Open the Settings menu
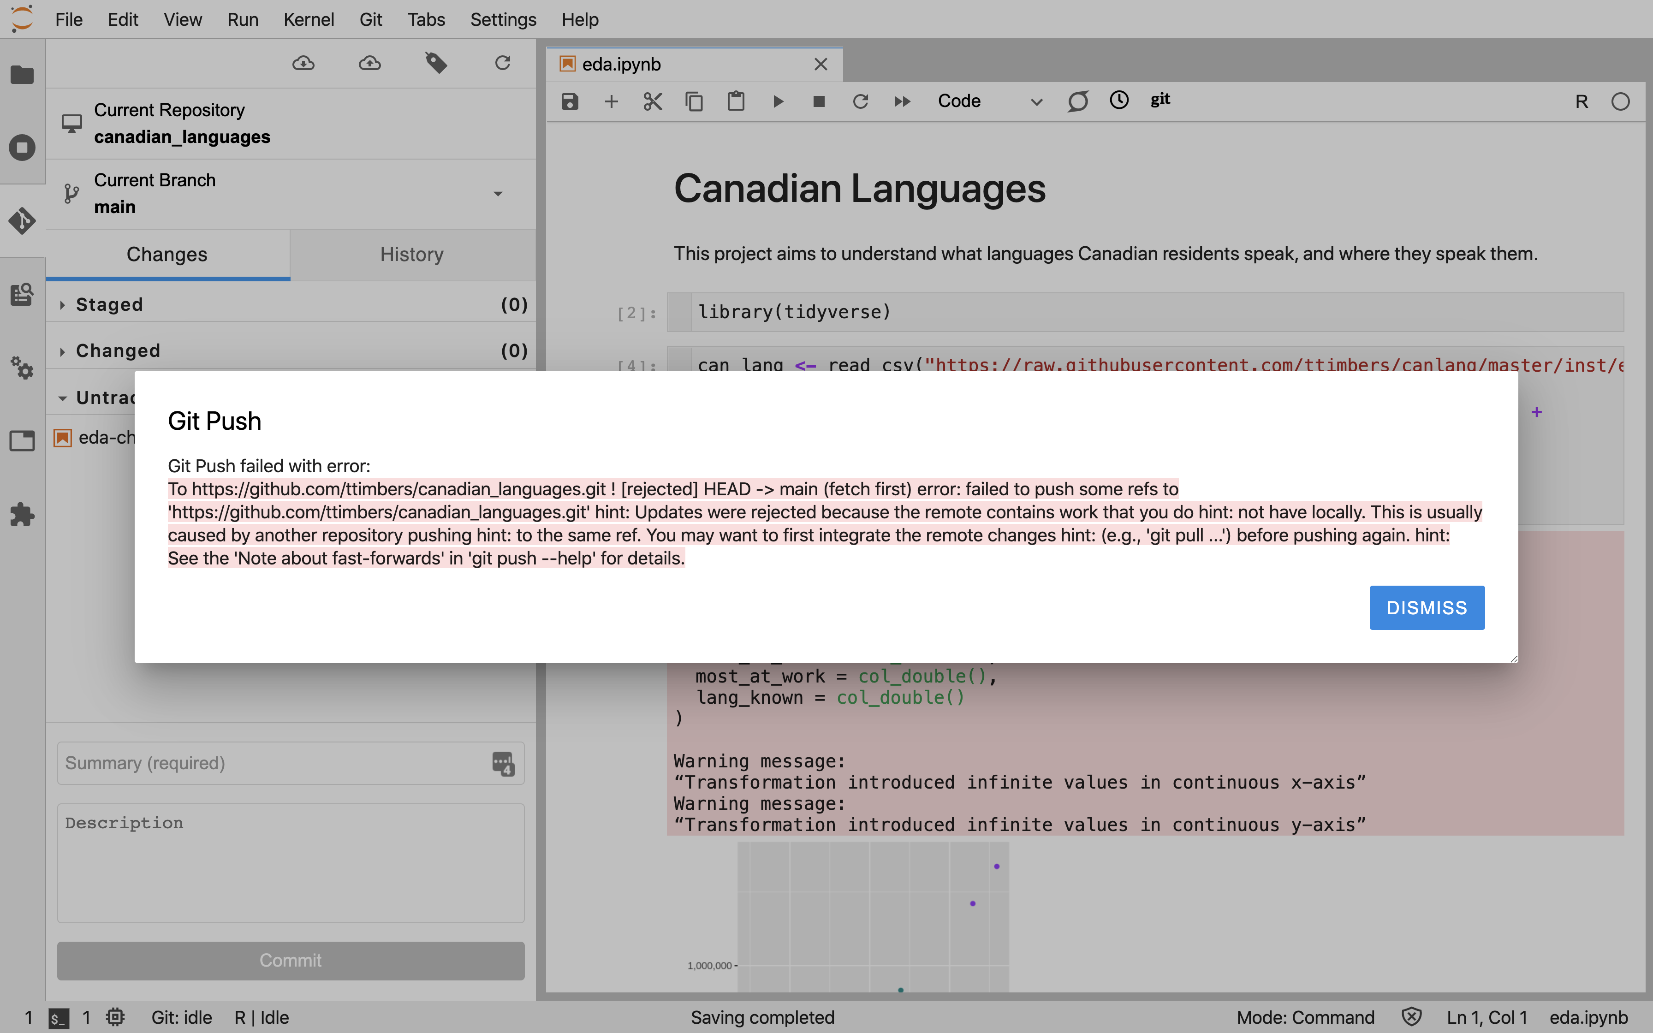The width and height of the screenshot is (1653, 1033). point(503,19)
